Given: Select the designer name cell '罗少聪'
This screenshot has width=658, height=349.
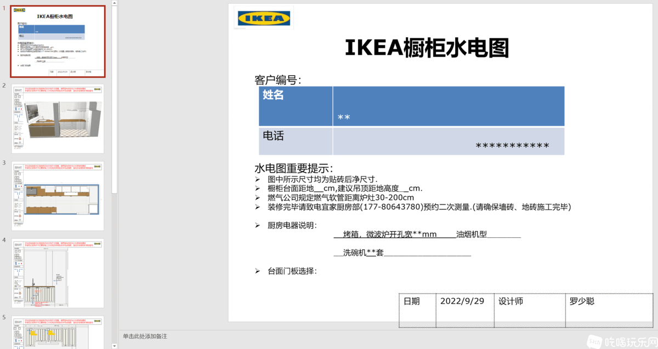Looking at the screenshot, I should [609, 310].
